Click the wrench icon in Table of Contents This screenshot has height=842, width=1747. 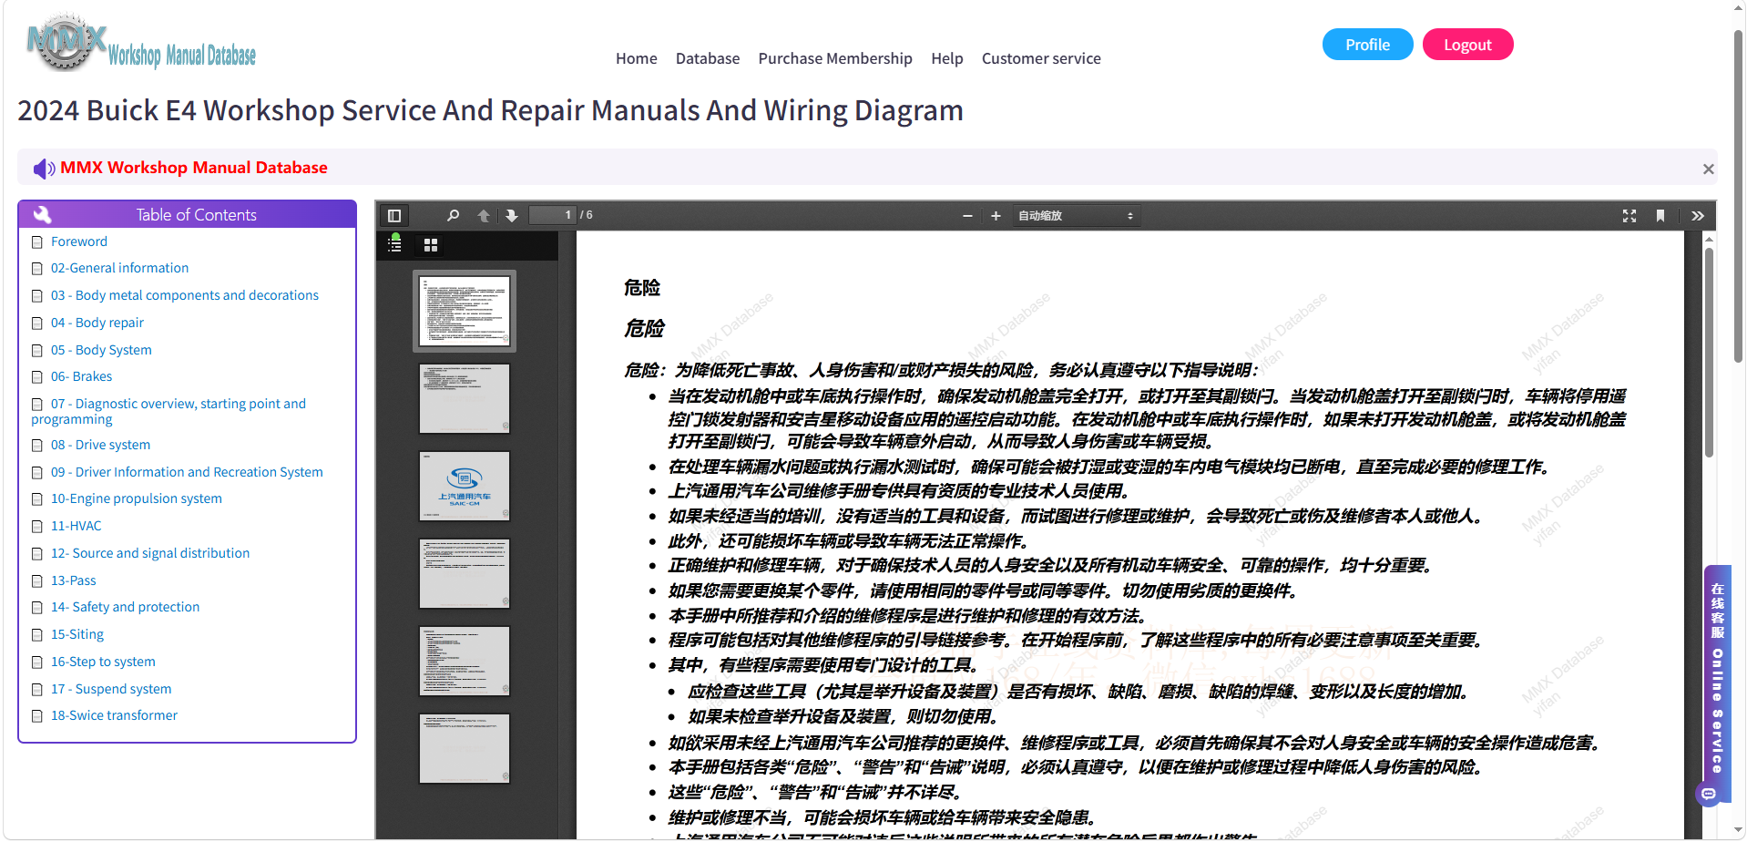point(42,215)
